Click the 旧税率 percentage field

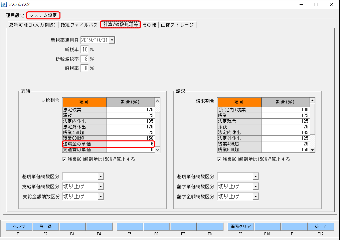84,68
